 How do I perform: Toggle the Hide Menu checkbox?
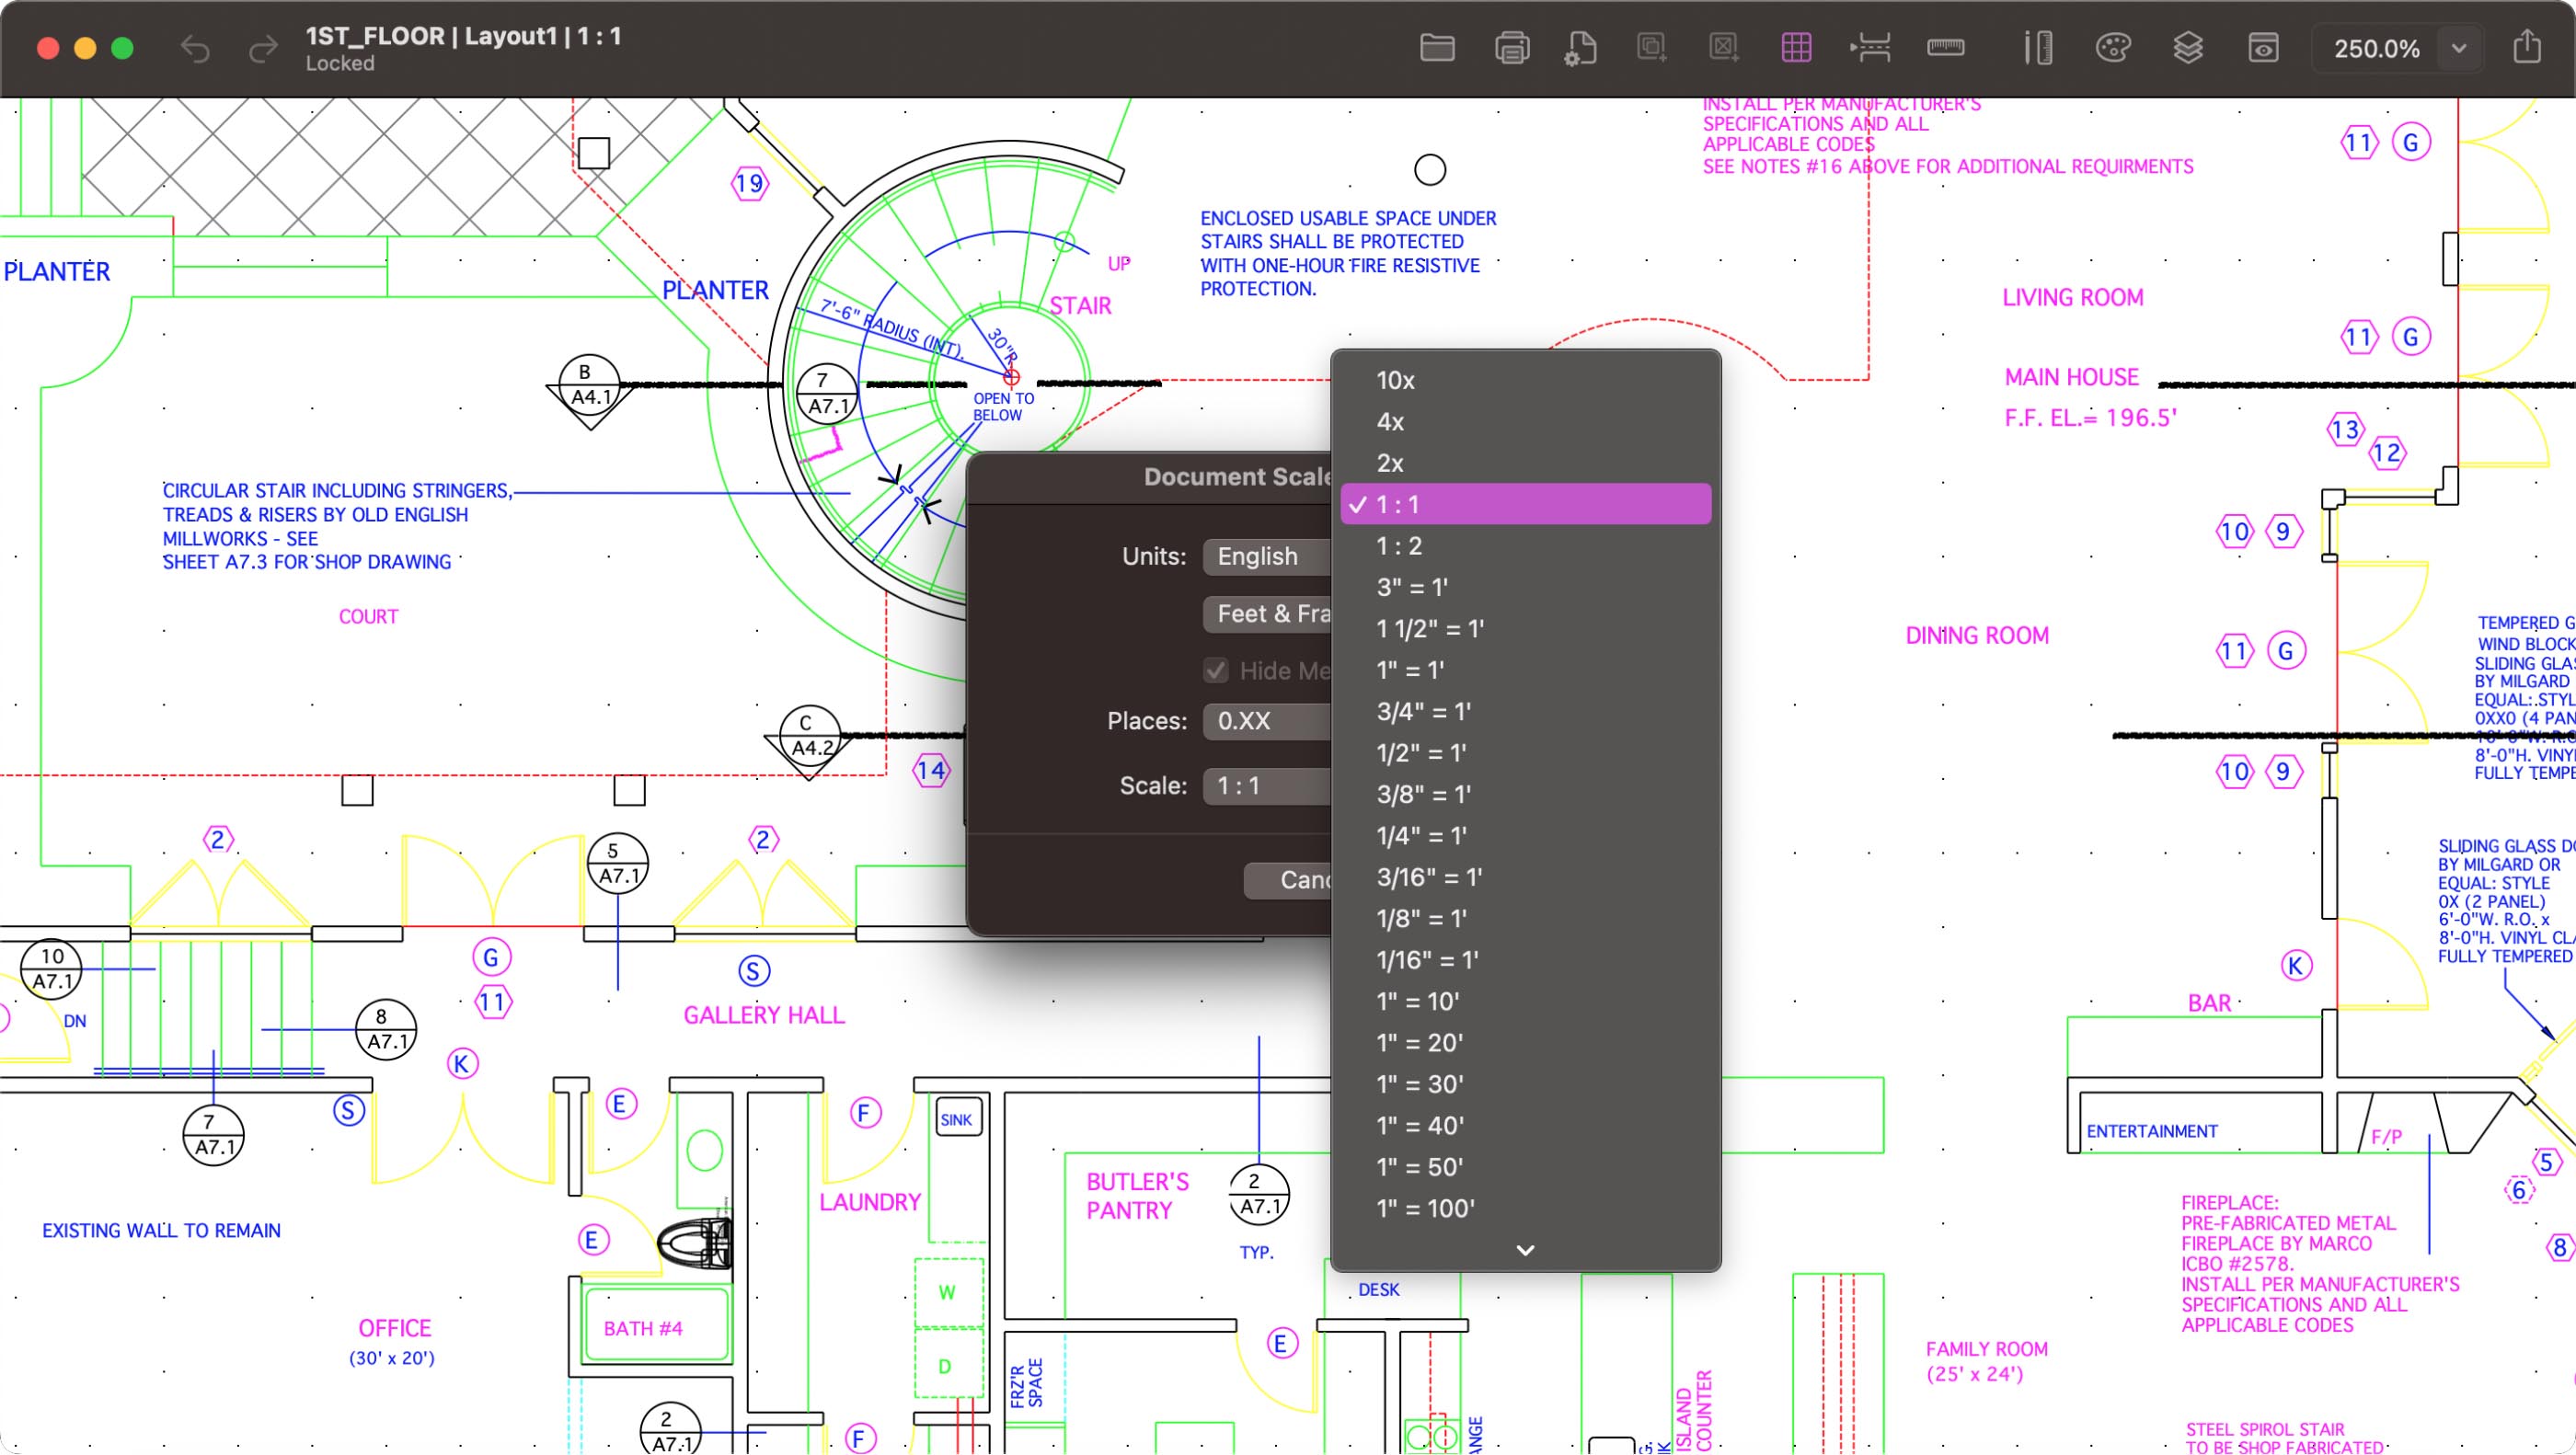click(x=1216, y=671)
